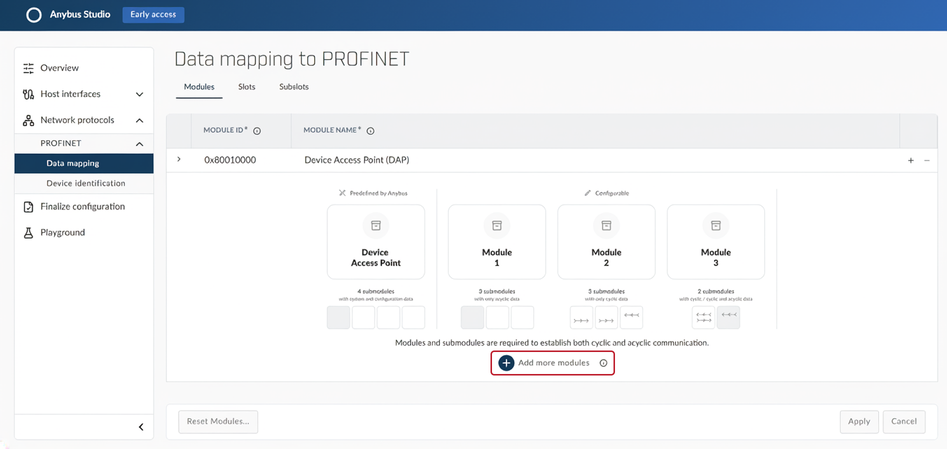
Task: Click first submodule box under Module 1
Action: (x=472, y=317)
